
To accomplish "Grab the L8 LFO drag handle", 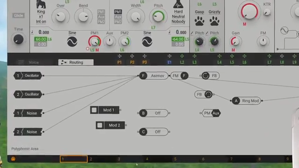I will (282, 56).
